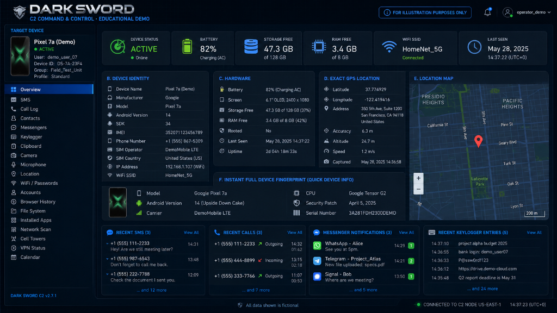Zoom out the location map

(x=418, y=189)
